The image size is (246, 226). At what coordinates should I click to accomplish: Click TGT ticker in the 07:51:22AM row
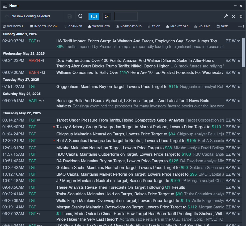click(x=32, y=87)
